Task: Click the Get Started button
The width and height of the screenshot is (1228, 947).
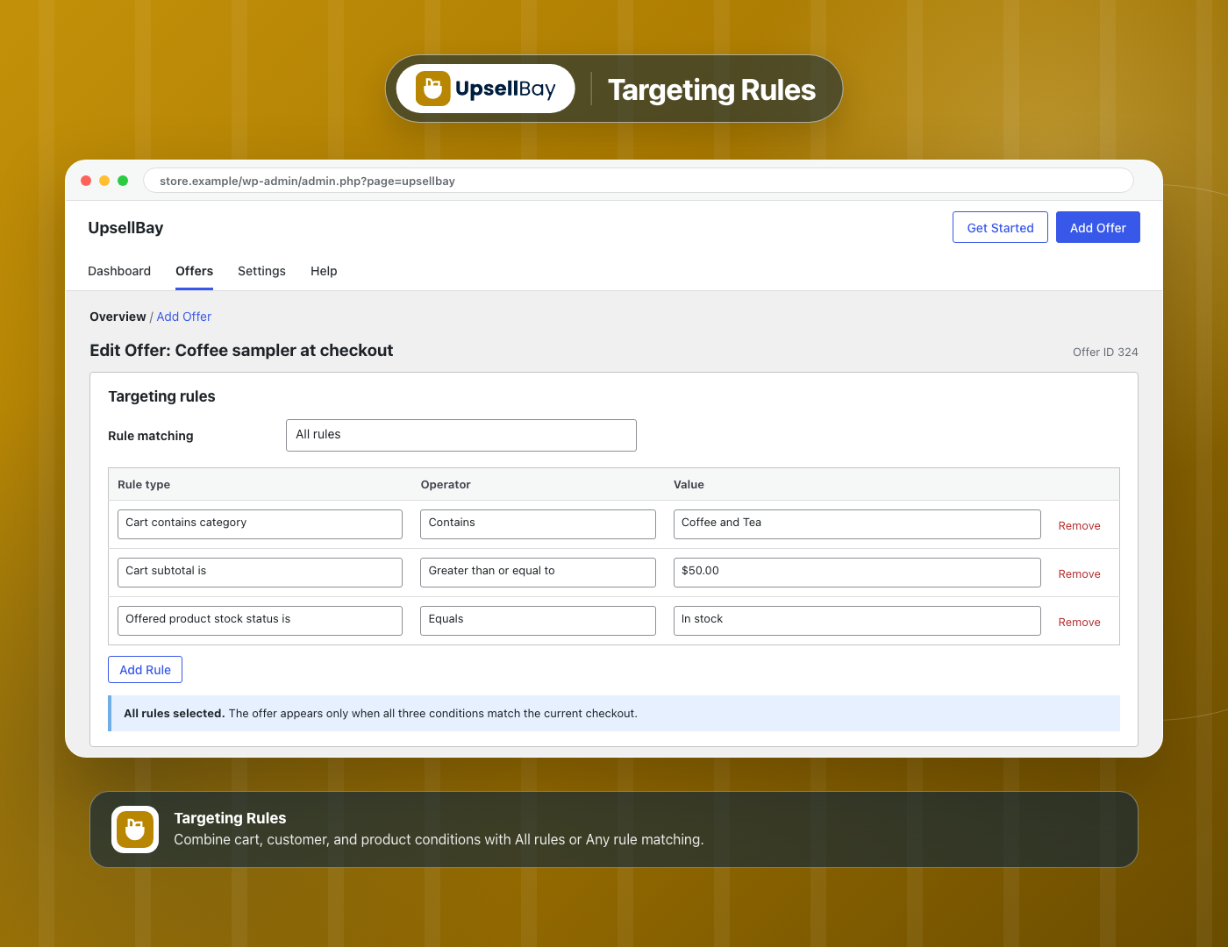Action: pos(1000,227)
